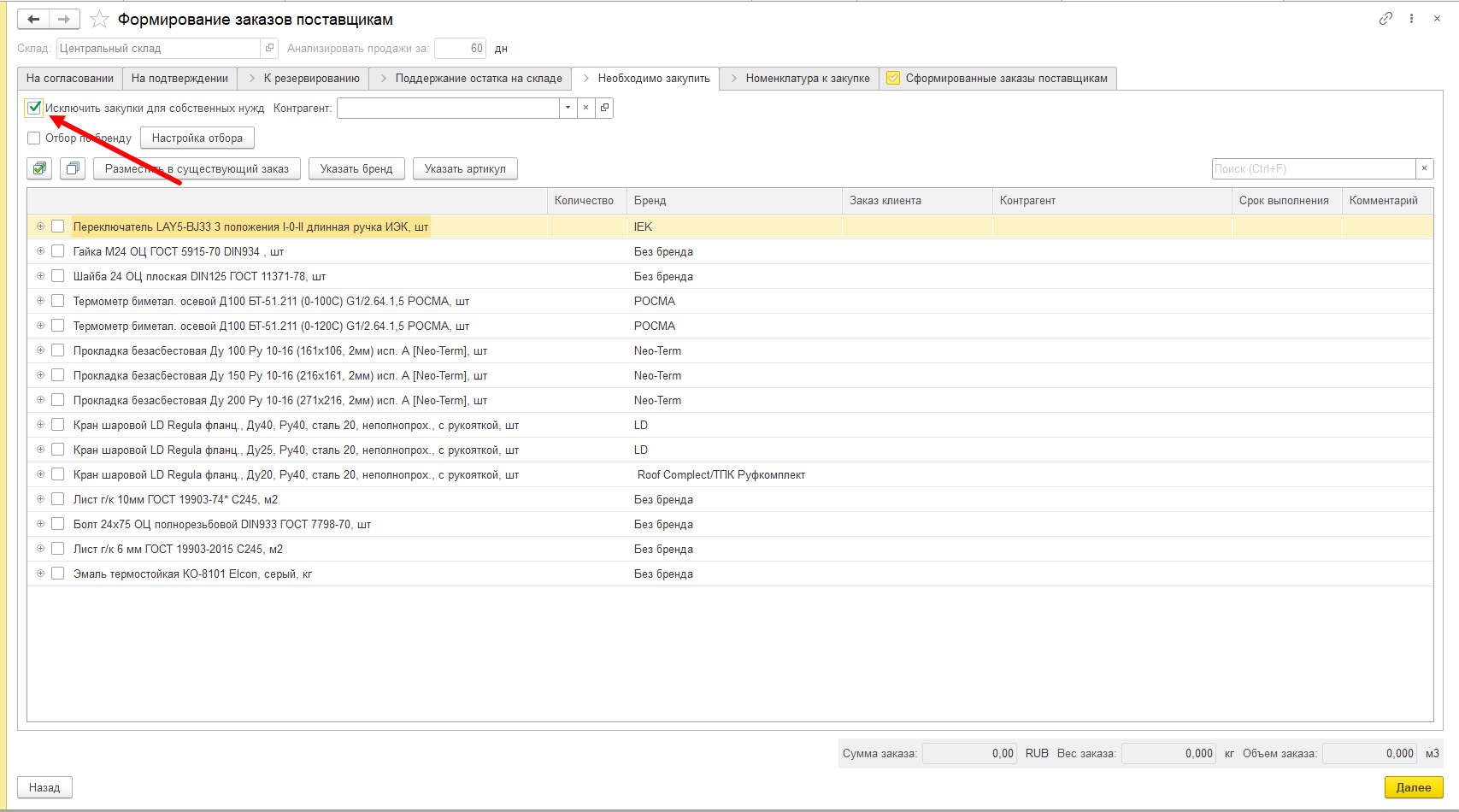Enable Отбор по бренду checkbox
The height and width of the screenshot is (812, 1459).
pos(34,138)
